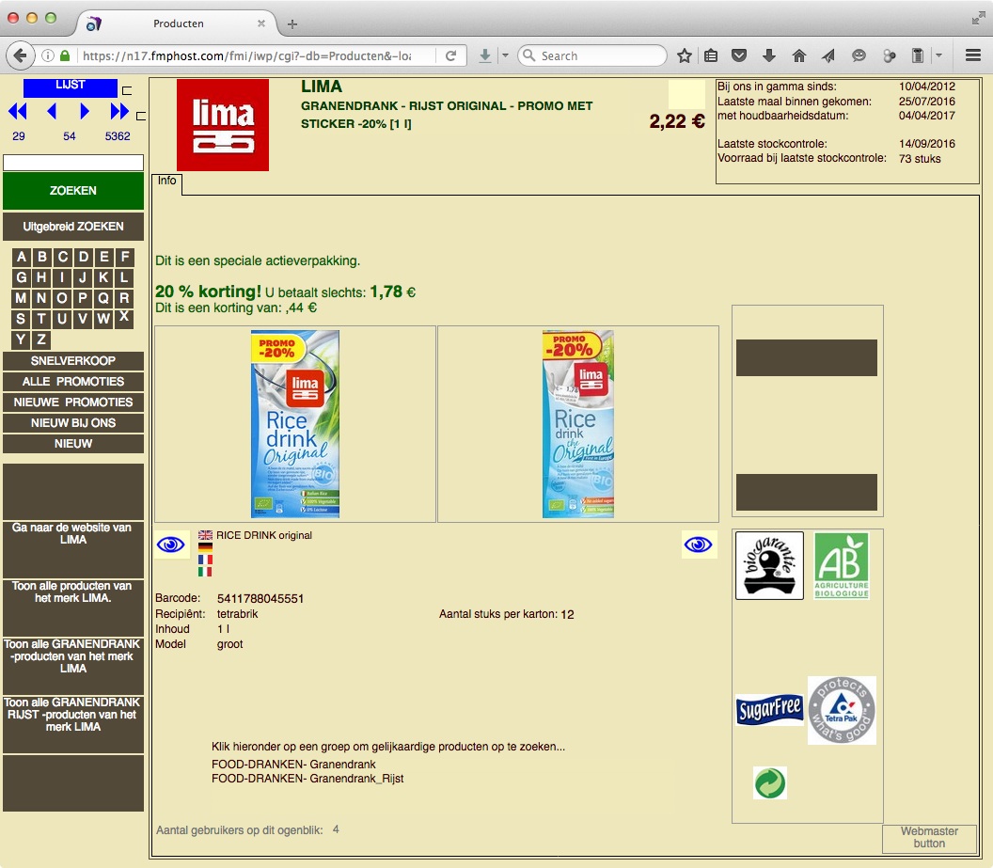Tick the small checkbox right of LIJST
The image size is (993, 868).
pos(127,91)
